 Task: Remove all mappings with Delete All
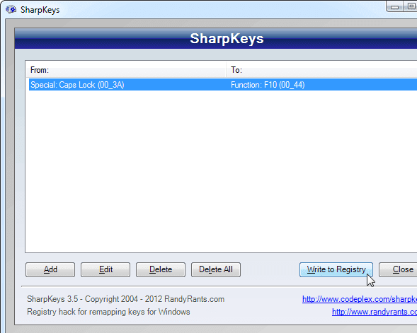(x=216, y=269)
